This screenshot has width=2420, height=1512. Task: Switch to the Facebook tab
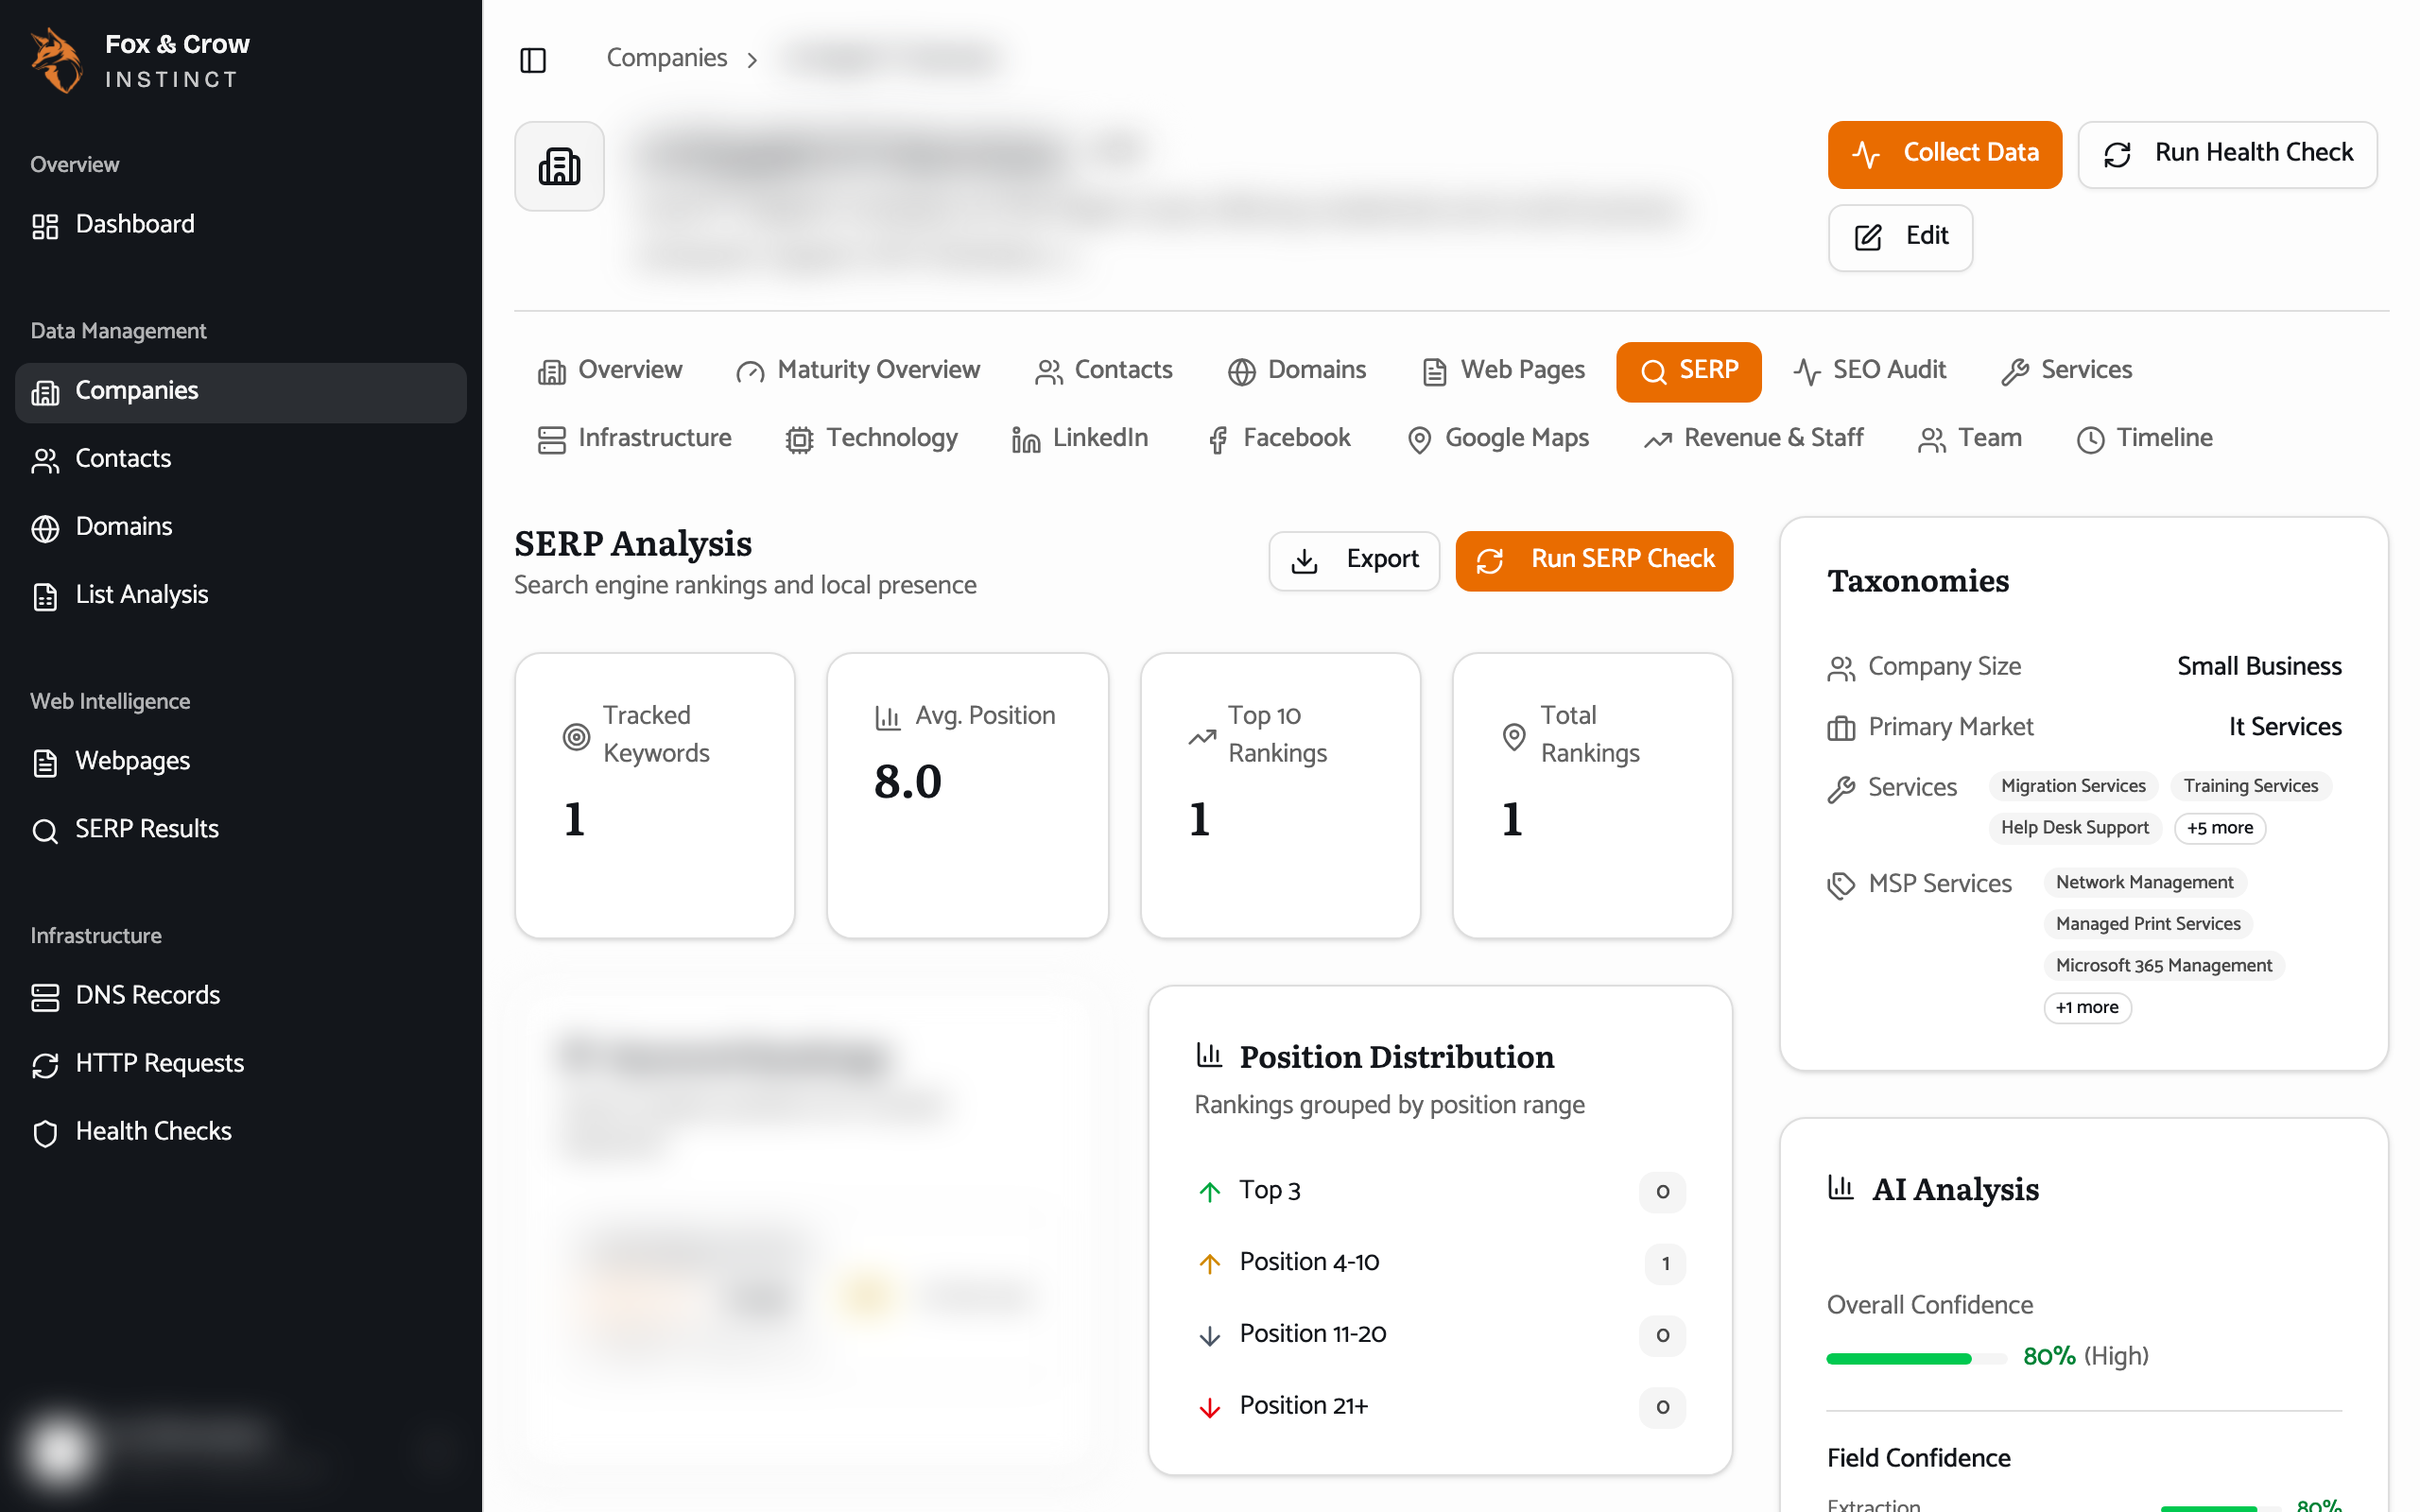click(1279, 439)
